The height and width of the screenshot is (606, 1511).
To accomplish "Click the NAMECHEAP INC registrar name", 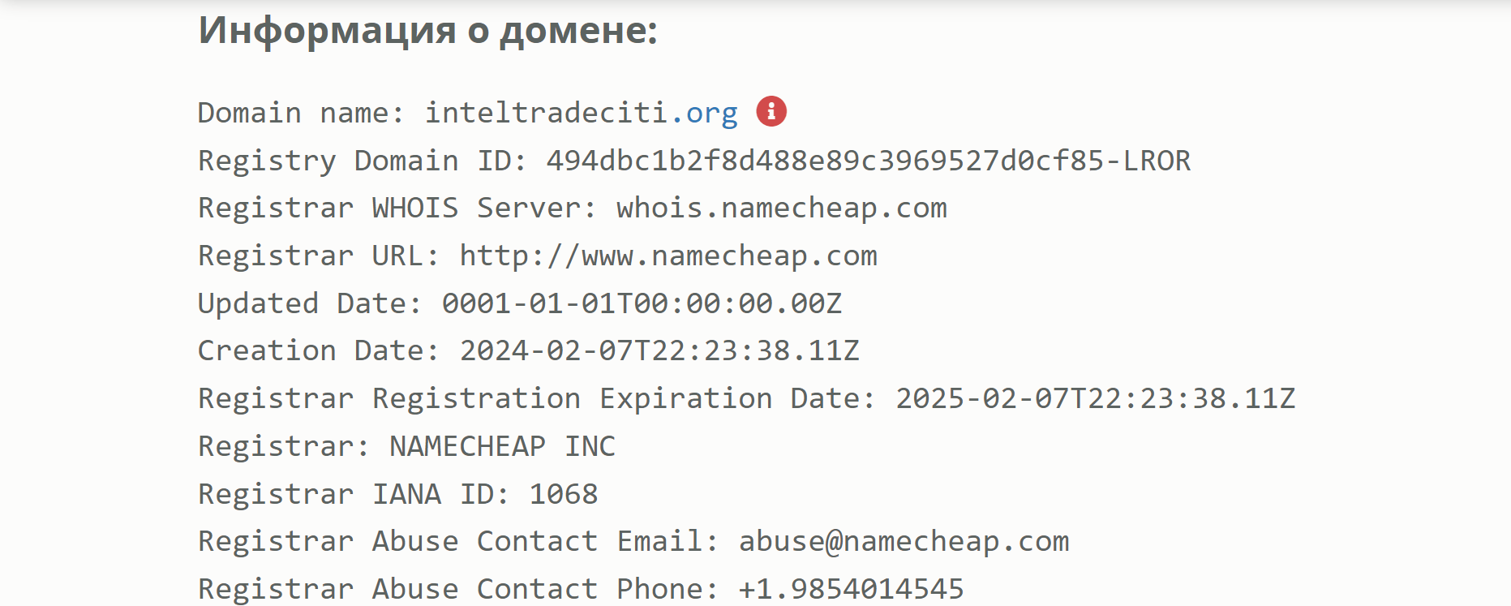I will tap(503, 446).
